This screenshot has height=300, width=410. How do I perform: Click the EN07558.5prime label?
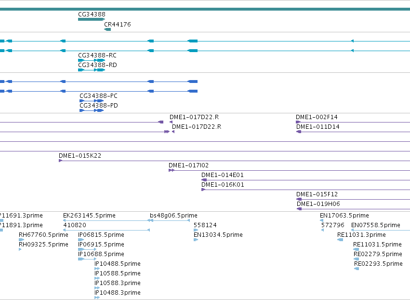(376, 225)
